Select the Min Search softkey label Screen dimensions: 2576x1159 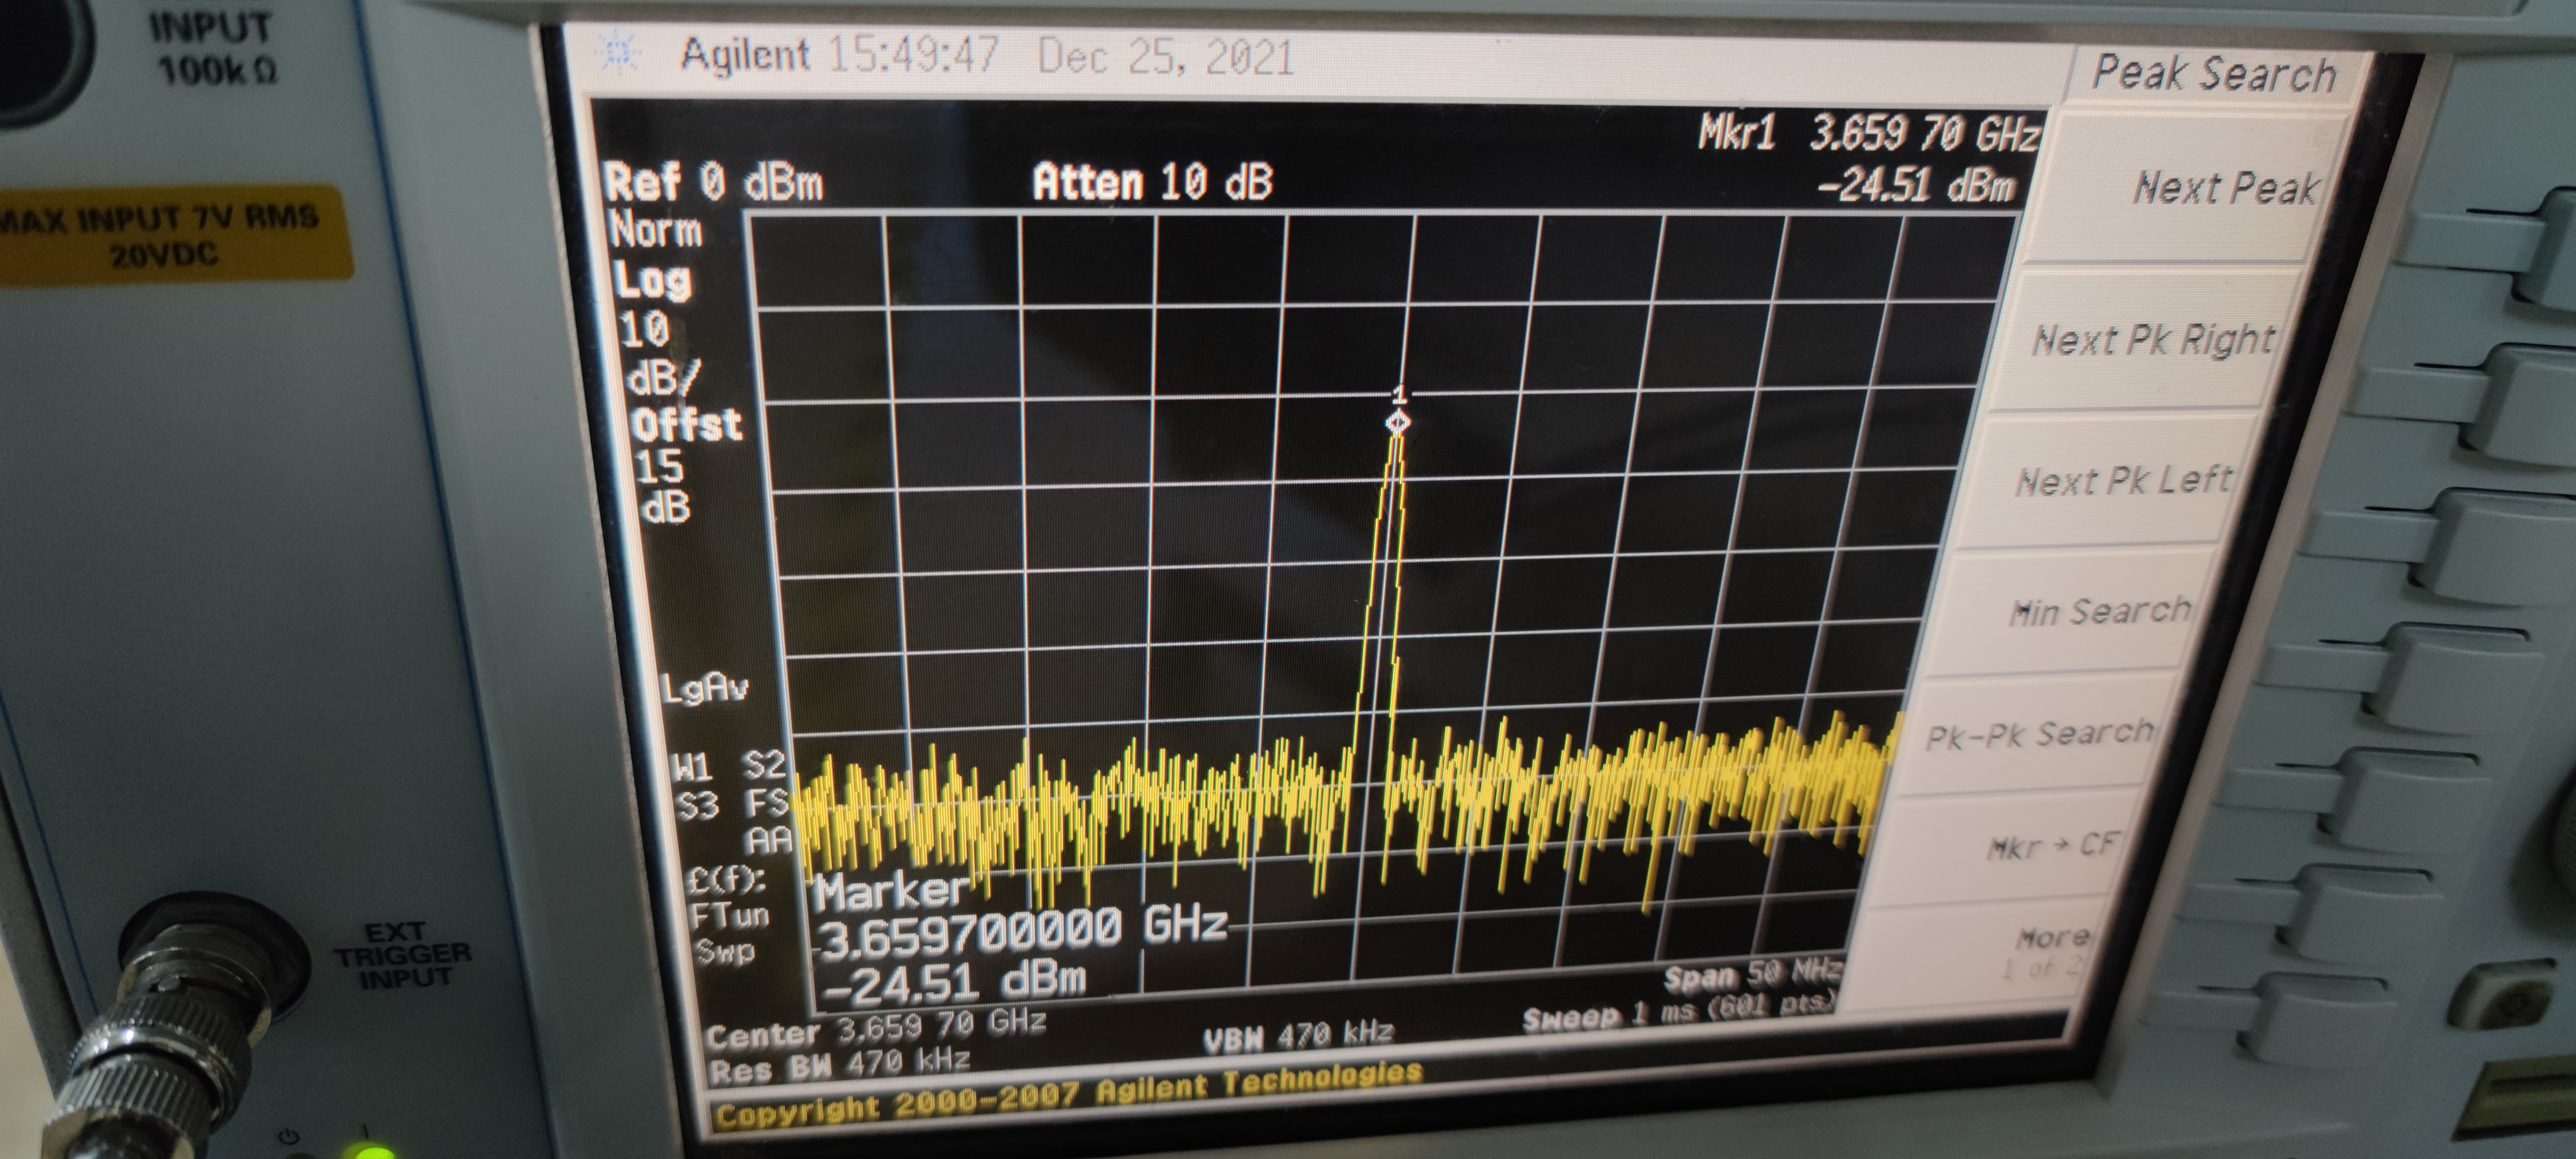tap(2100, 610)
